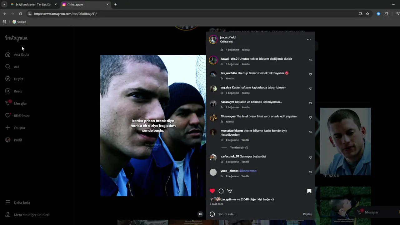Viewport: 400px width, 225px height.
Task: Open the apps grid icon in bookmarks bar
Action: point(4,22)
